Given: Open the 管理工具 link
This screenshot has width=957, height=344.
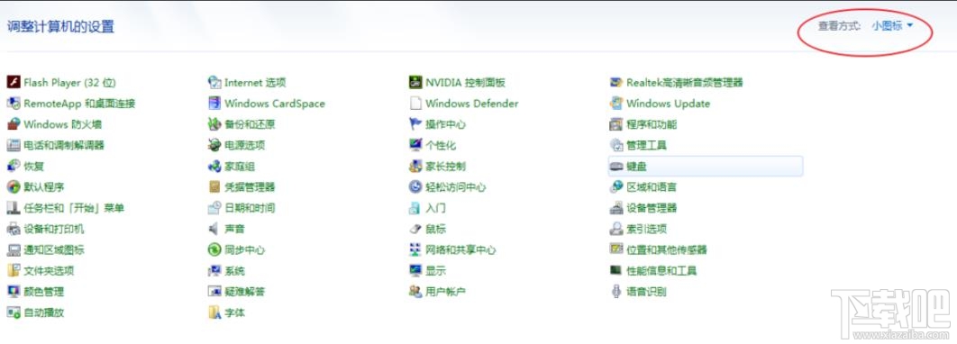Looking at the screenshot, I should pos(646,145).
